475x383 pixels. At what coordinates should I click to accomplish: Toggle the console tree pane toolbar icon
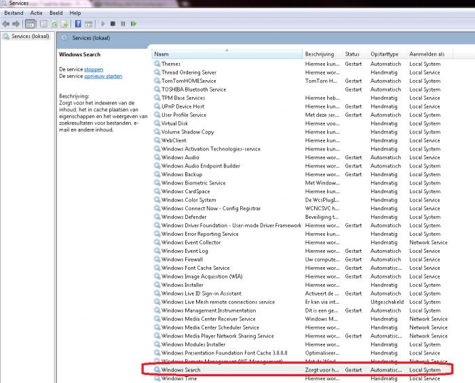(x=30, y=24)
